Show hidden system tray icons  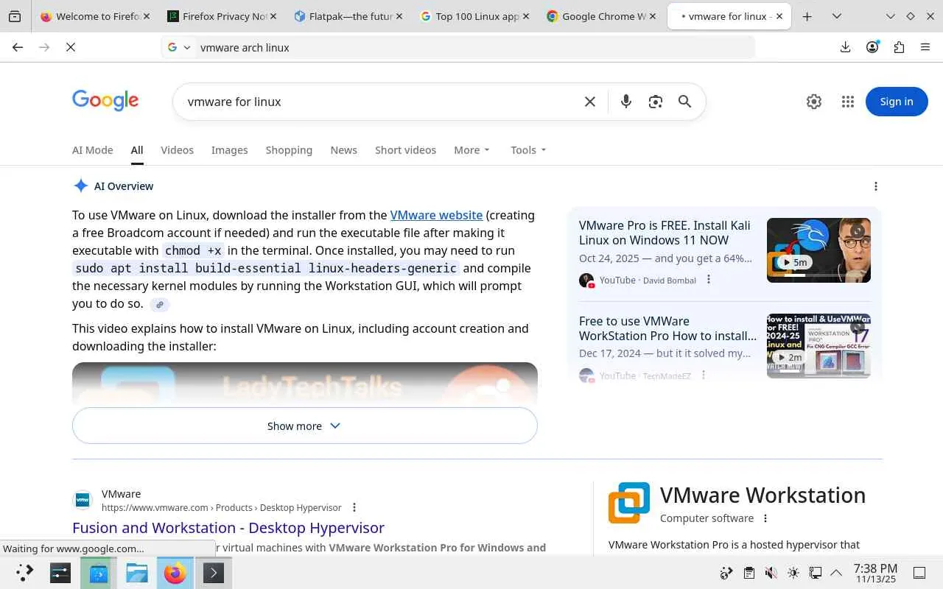(836, 573)
